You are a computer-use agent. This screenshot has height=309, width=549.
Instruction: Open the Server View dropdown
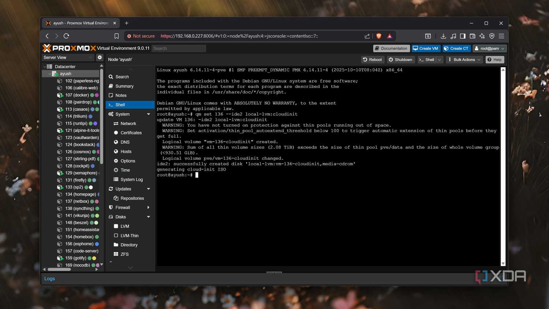(x=68, y=57)
